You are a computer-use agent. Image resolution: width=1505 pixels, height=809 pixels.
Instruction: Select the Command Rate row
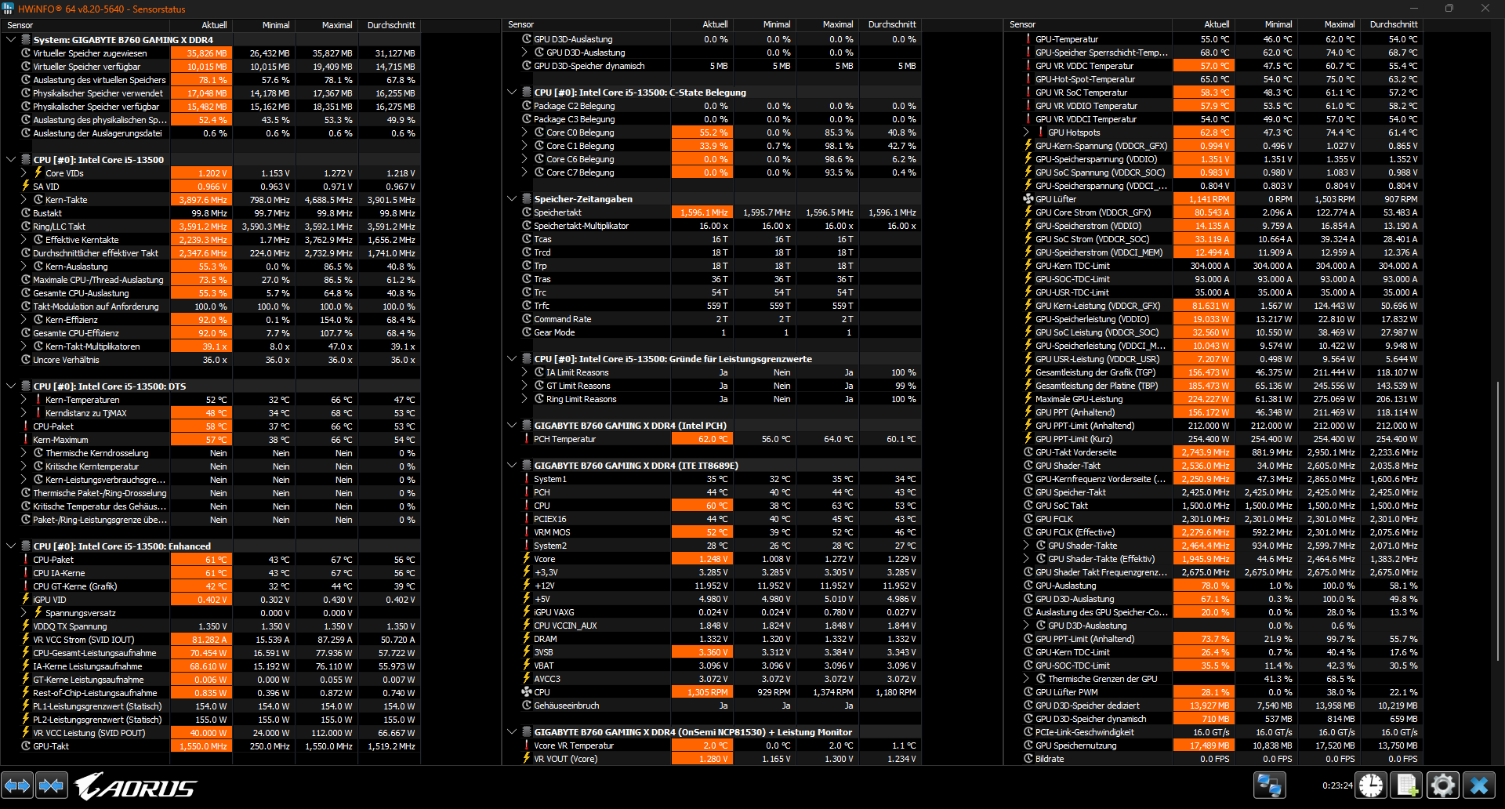coord(712,319)
